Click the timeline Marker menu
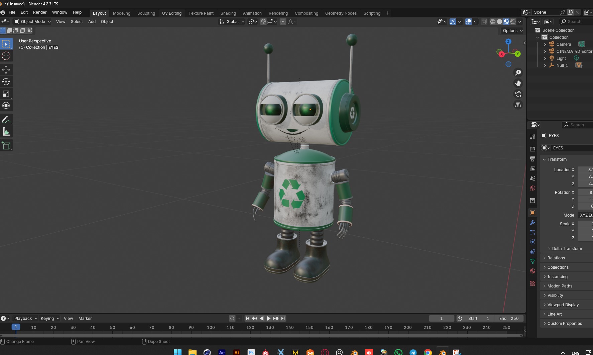 (85, 318)
